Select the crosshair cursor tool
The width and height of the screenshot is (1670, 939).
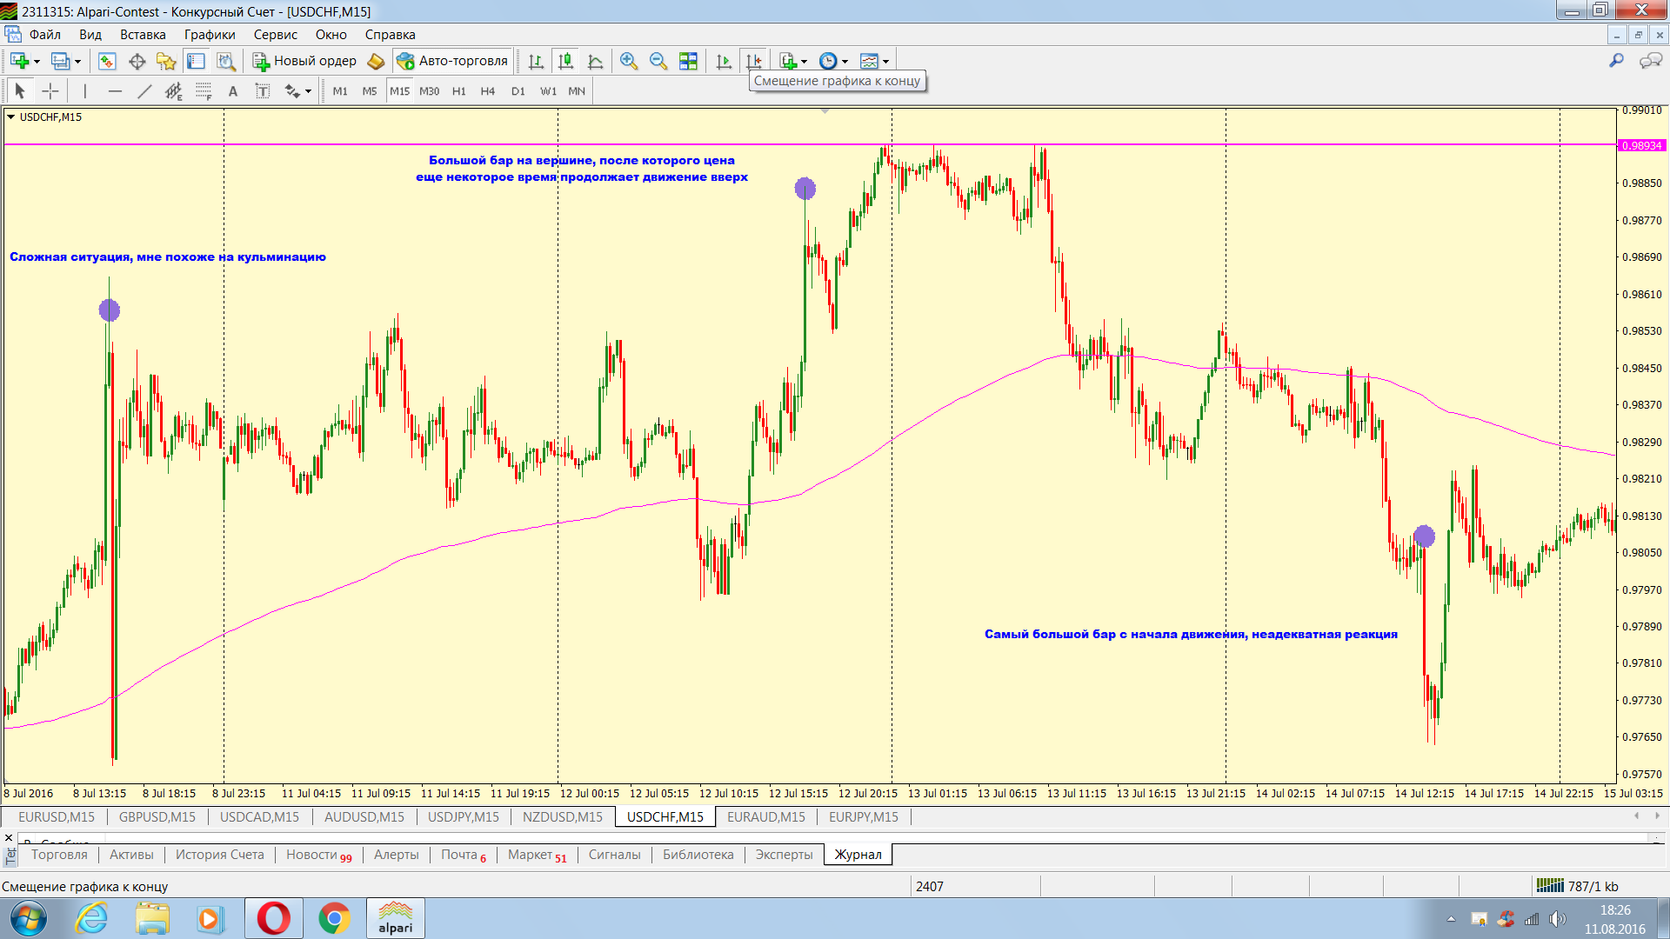pos(50,91)
